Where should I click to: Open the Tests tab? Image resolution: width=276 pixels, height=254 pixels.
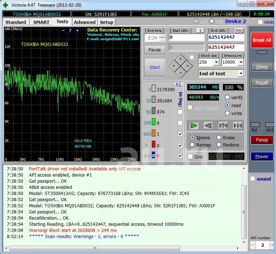coord(62,22)
